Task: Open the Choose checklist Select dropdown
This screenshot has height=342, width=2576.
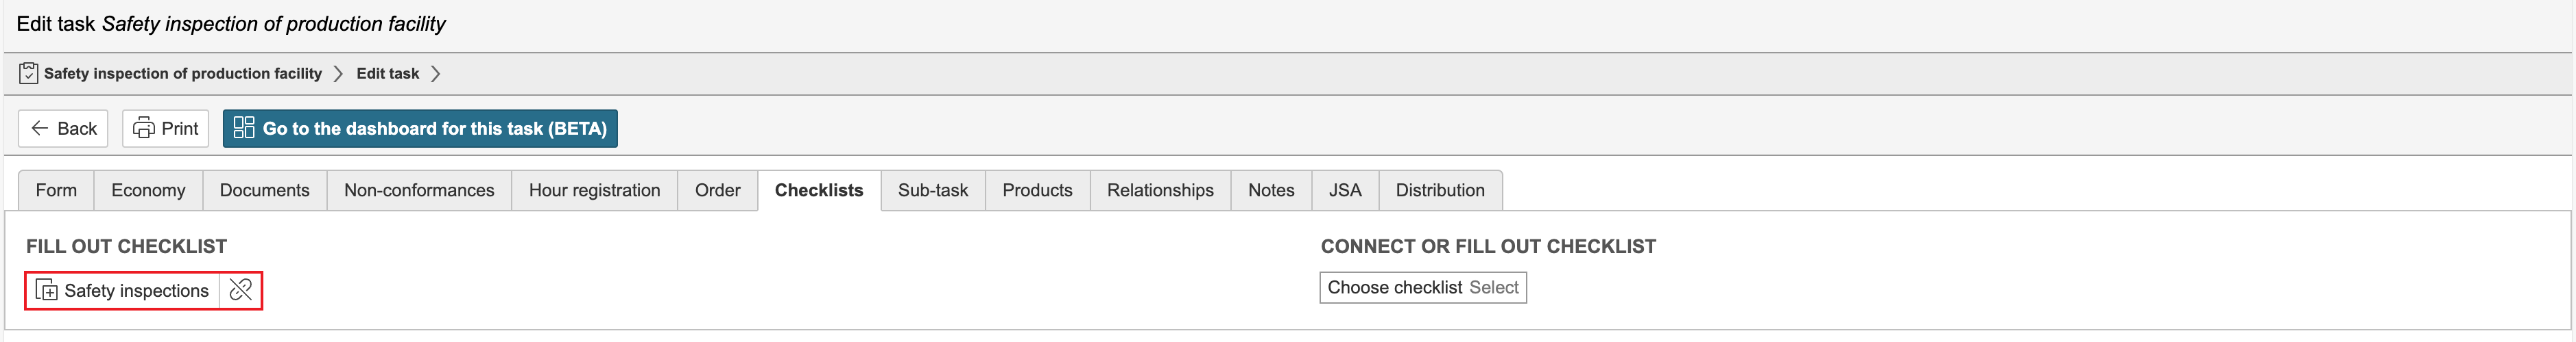Action: coord(1422,288)
